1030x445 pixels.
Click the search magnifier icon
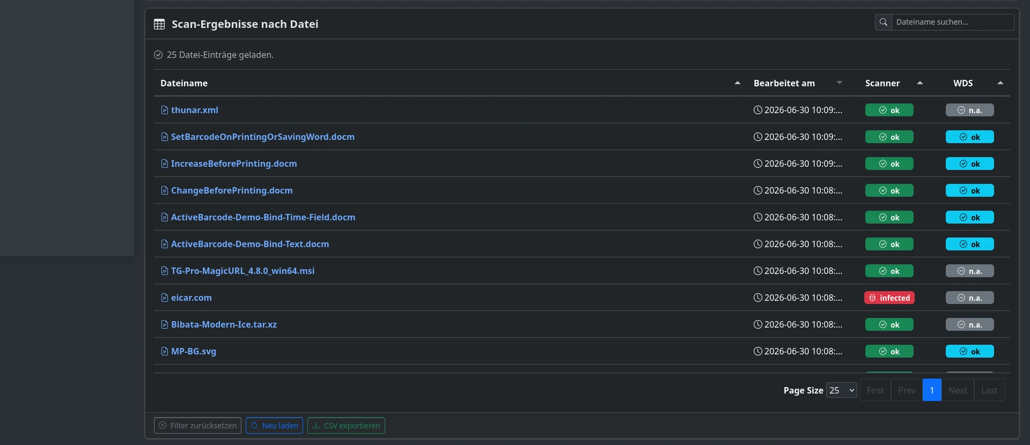pos(884,22)
